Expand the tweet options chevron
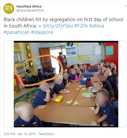Image resolution: width=127 pixels, height=138 pixels. pos(125,6)
